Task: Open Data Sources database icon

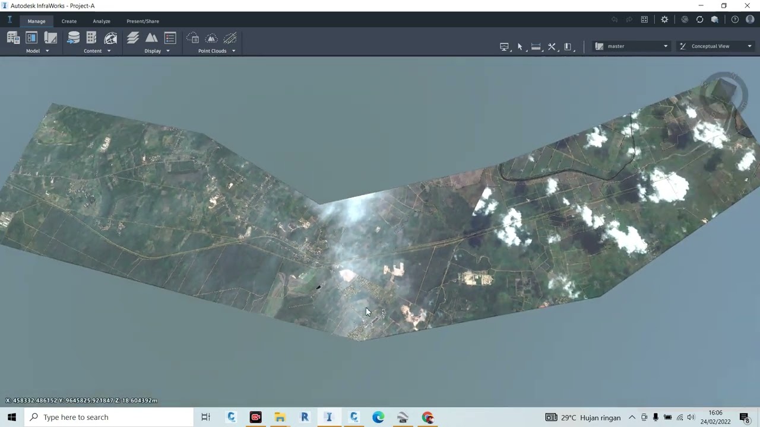Action: click(74, 39)
